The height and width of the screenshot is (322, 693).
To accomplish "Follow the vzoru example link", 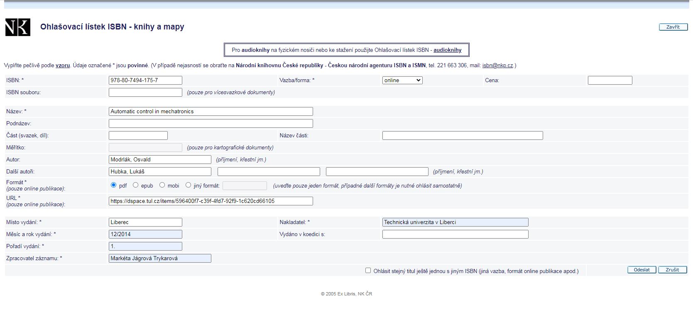I will [63, 66].
